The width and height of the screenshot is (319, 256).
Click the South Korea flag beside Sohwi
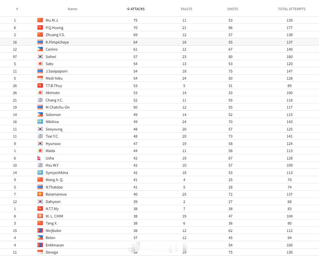click(40, 56)
